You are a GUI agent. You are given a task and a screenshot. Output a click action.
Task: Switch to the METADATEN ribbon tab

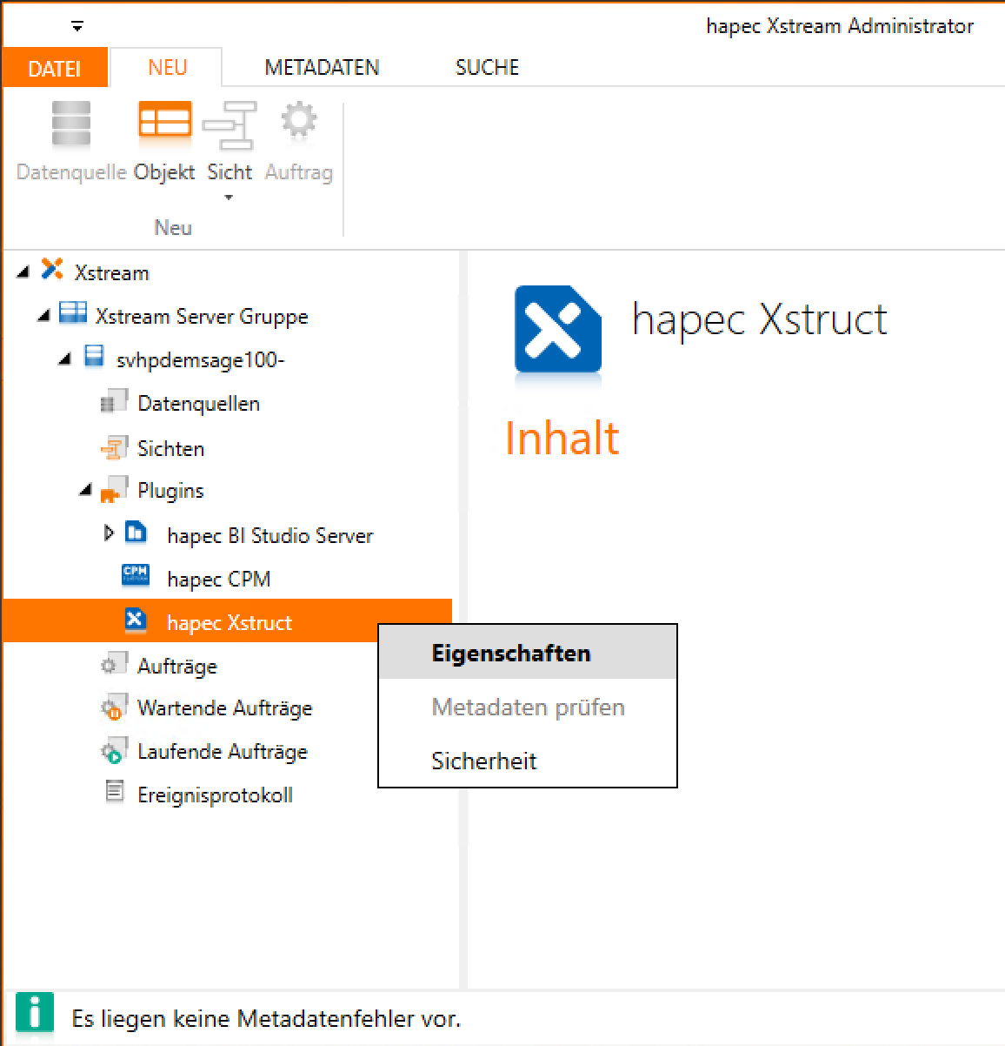point(322,68)
